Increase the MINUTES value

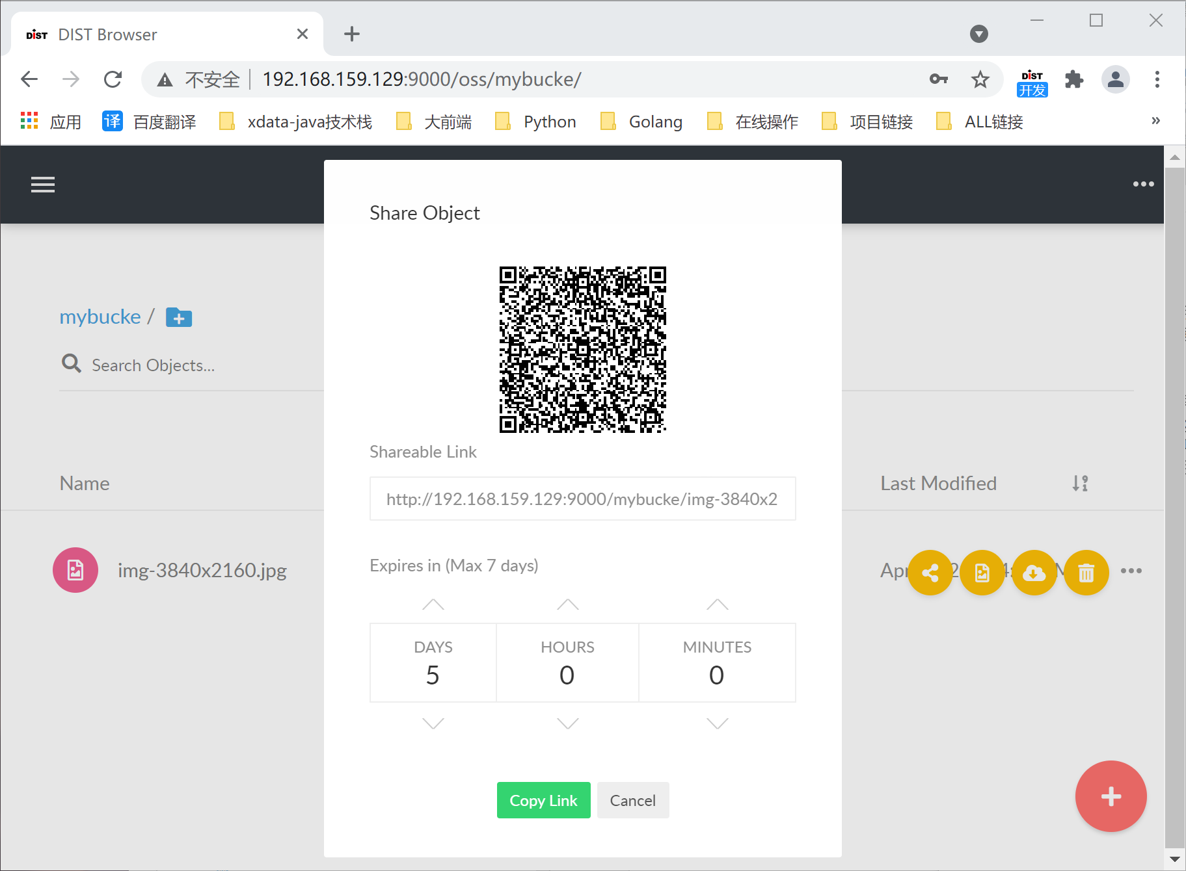point(718,604)
